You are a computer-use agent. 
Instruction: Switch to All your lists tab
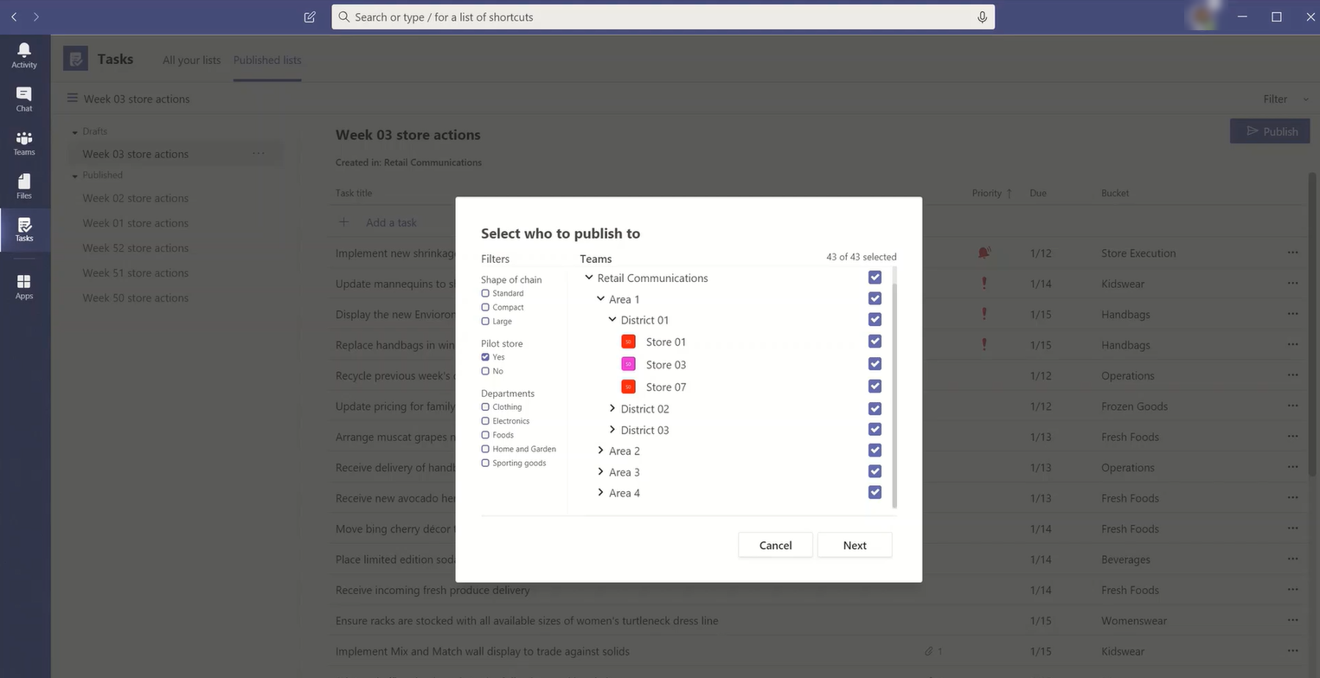[191, 60]
